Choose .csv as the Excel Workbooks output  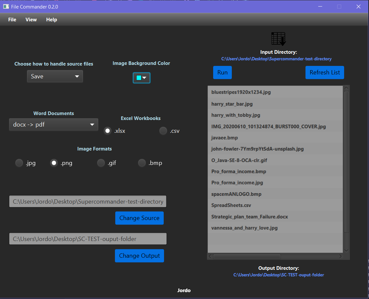coord(163,130)
